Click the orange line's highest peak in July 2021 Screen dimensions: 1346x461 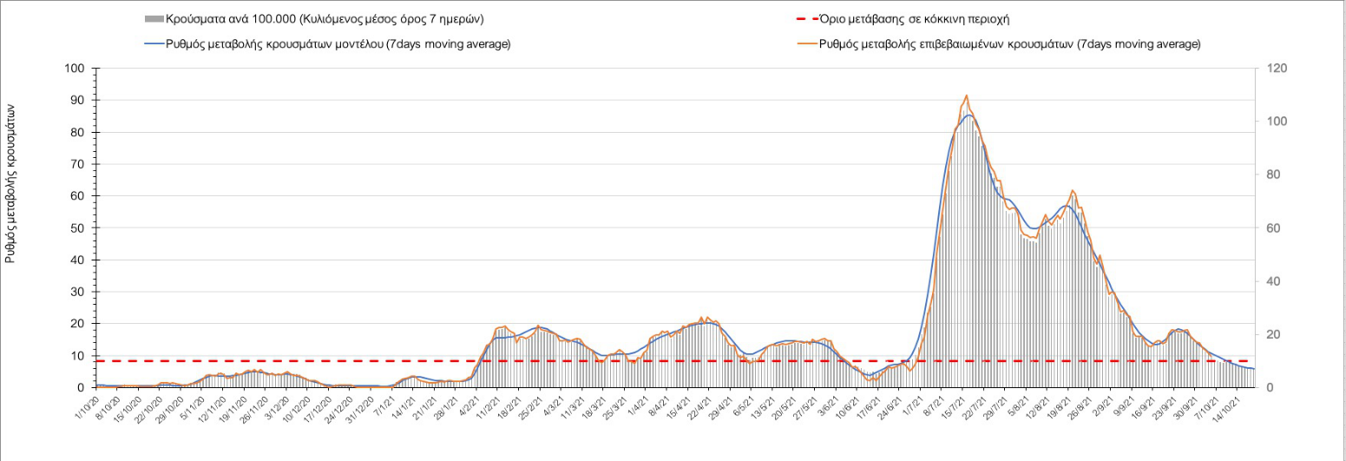point(967,95)
